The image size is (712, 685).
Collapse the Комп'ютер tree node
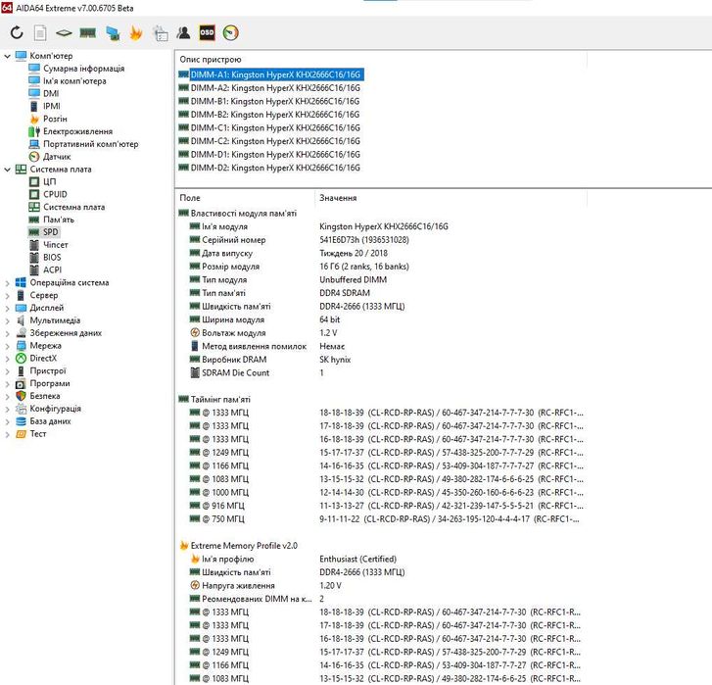(x=7, y=56)
